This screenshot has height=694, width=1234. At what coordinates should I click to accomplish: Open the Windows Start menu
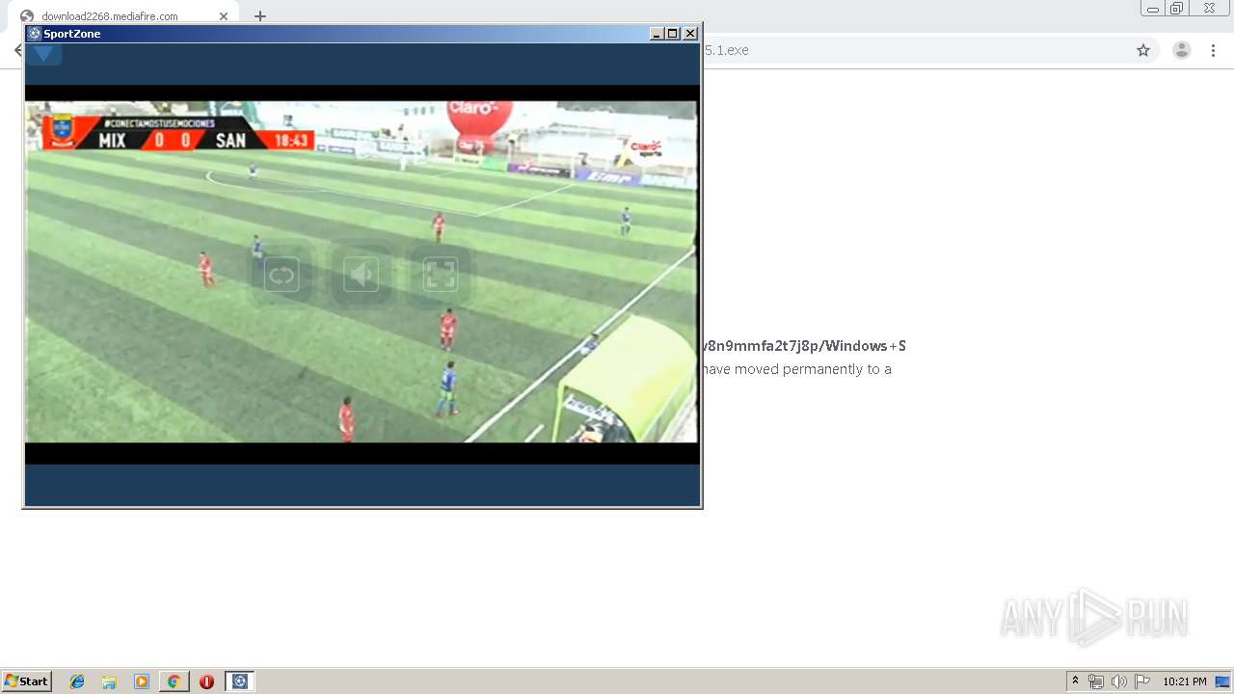[26, 681]
